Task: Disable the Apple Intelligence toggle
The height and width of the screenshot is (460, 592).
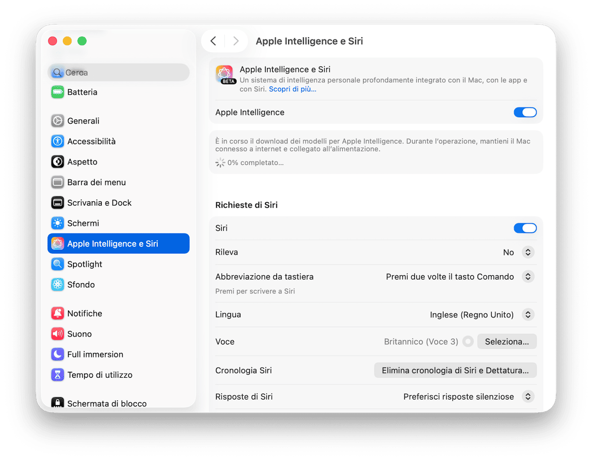Action: coord(525,112)
